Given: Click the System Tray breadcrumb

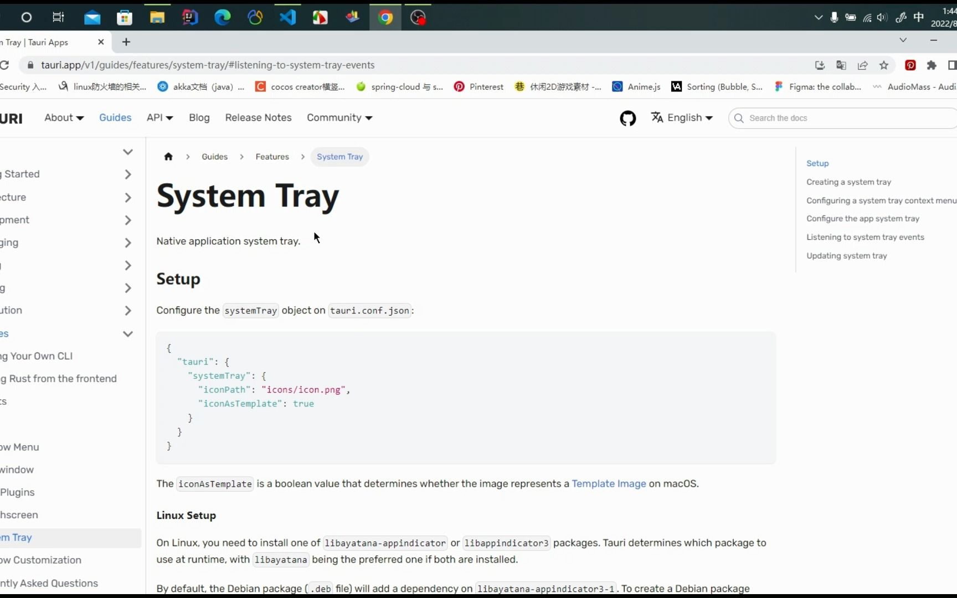Looking at the screenshot, I should click(340, 157).
